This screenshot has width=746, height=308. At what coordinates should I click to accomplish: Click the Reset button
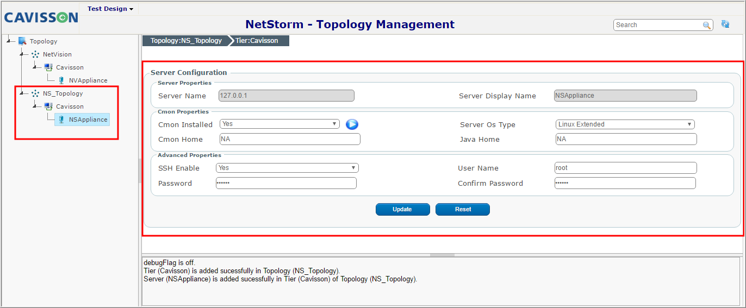[463, 209]
